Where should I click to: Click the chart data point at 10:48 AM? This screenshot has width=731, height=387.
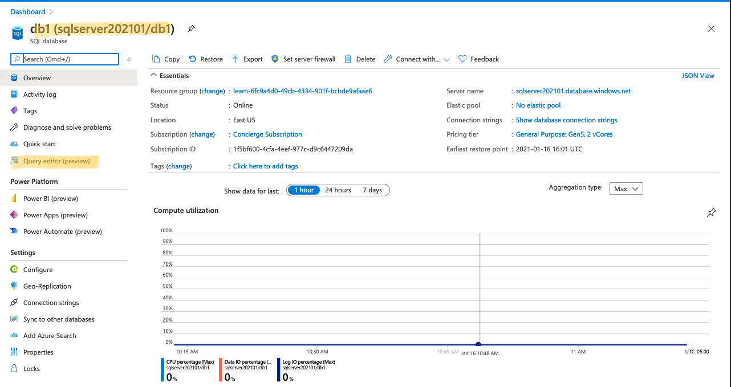point(478,344)
